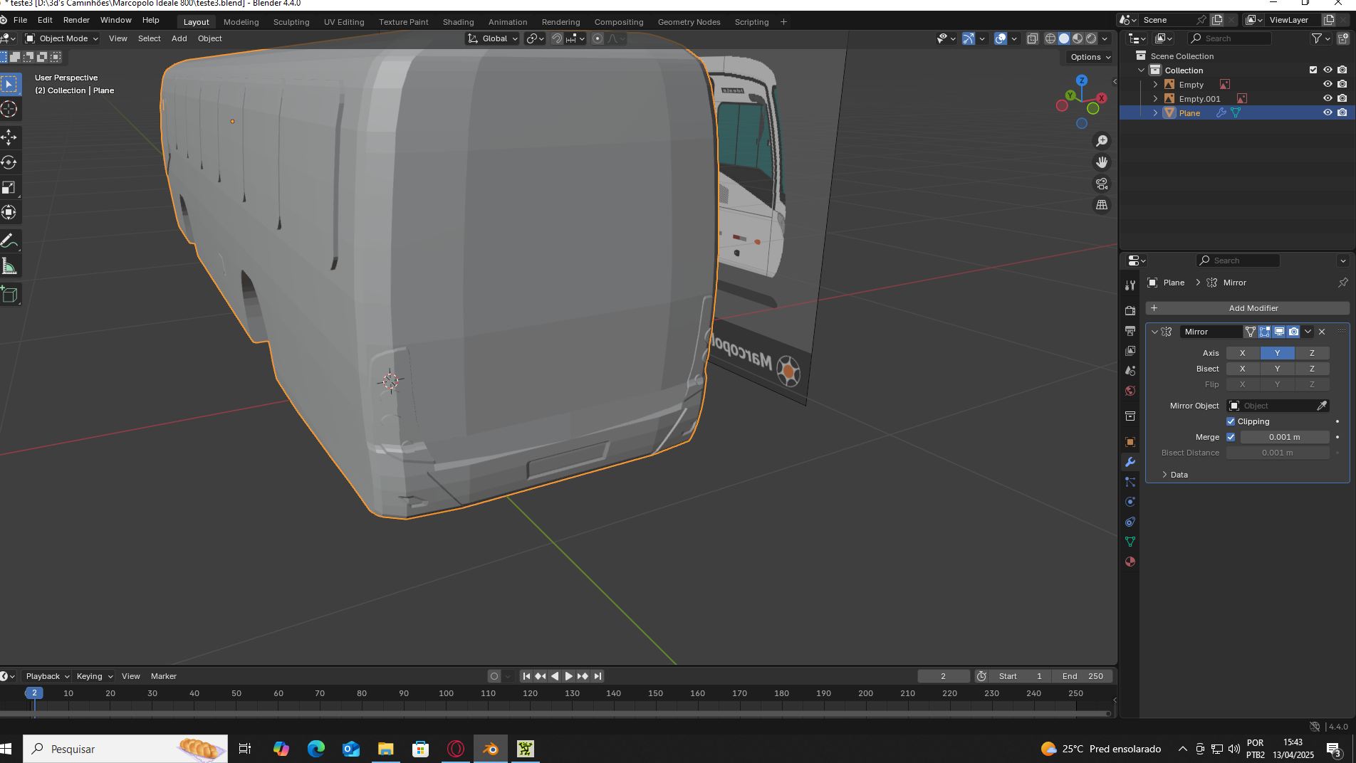The height and width of the screenshot is (763, 1356).
Task: Click the Add Modifier button
Action: click(1247, 308)
